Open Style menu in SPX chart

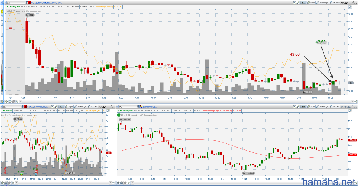[311, 106]
